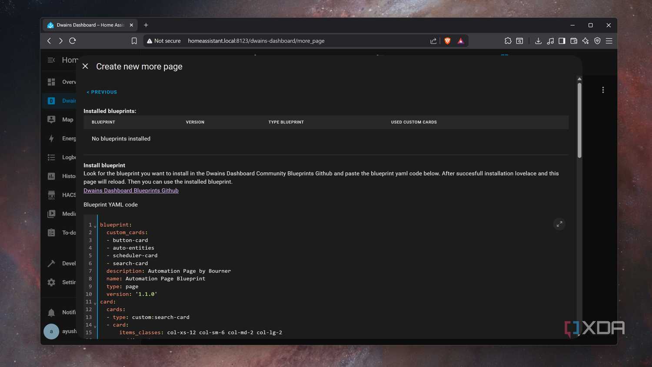This screenshot has height=367, width=652.
Task: Open the Overview dashboard icon in sidebar
Action: pos(51,82)
